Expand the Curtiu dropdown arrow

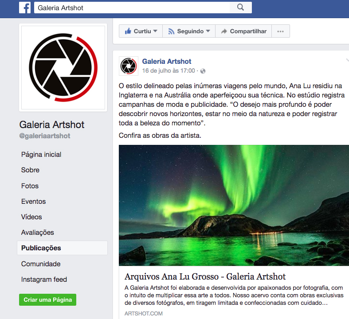[x=155, y=31]
